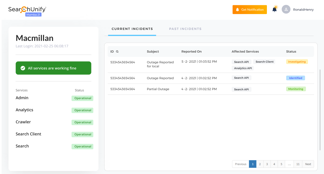The image size is (324, 174).
Task: Jump to page 11
Action: click(x=298, y=164)
